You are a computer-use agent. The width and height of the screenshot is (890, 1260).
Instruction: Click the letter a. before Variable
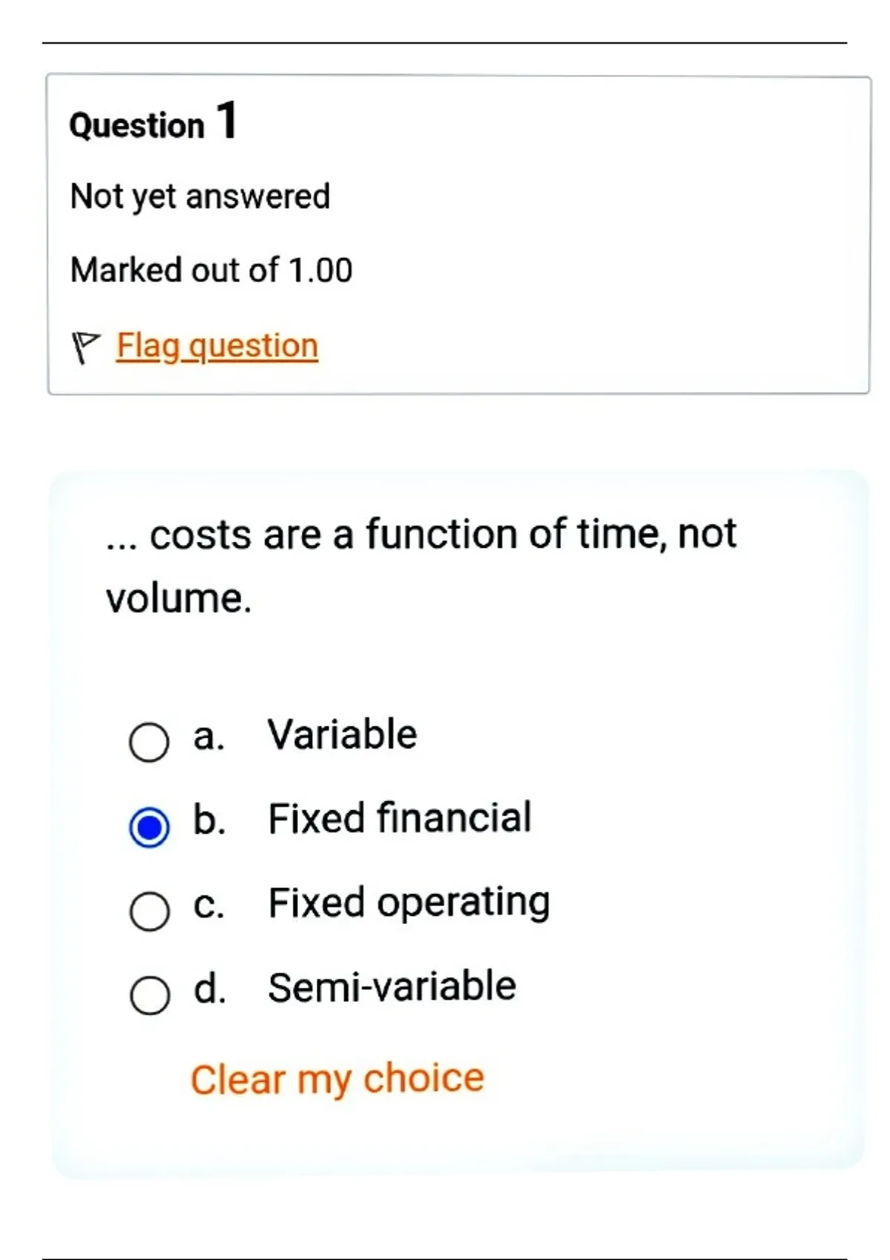(208, 737)
